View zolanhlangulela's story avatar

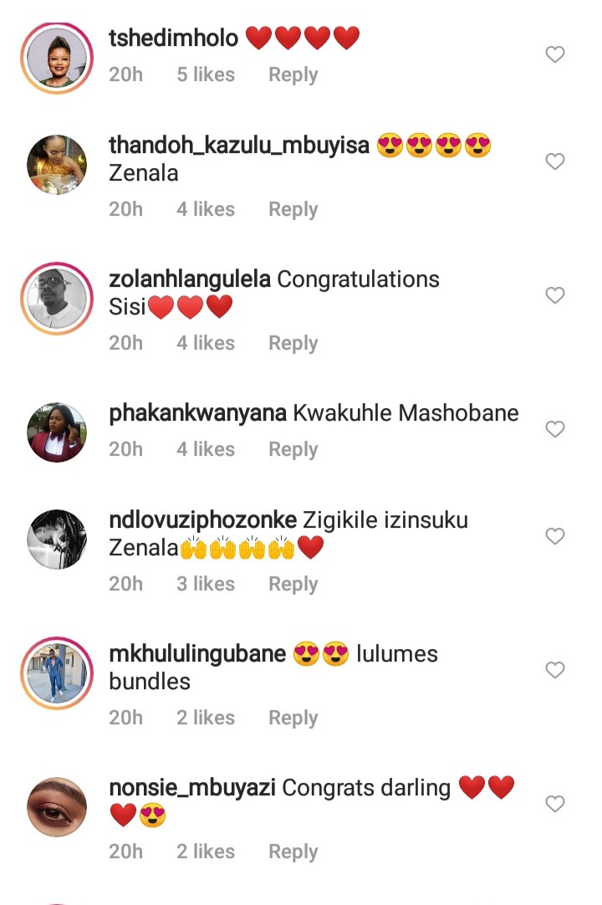click(57, 299)
